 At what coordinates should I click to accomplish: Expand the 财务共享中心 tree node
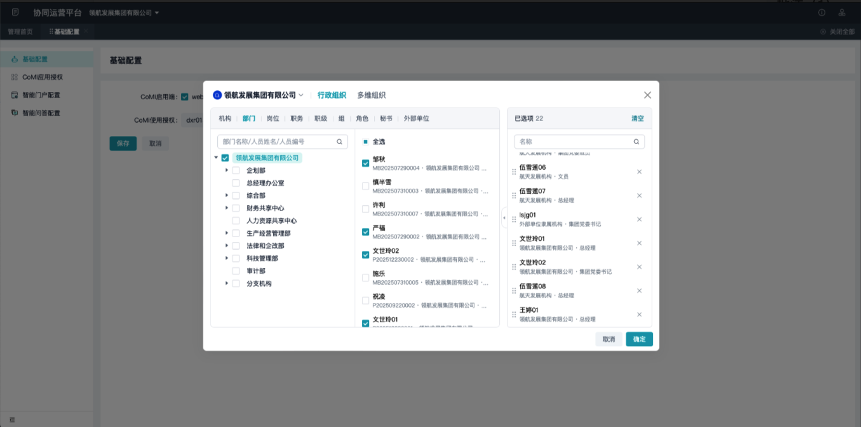pos(227,208)
